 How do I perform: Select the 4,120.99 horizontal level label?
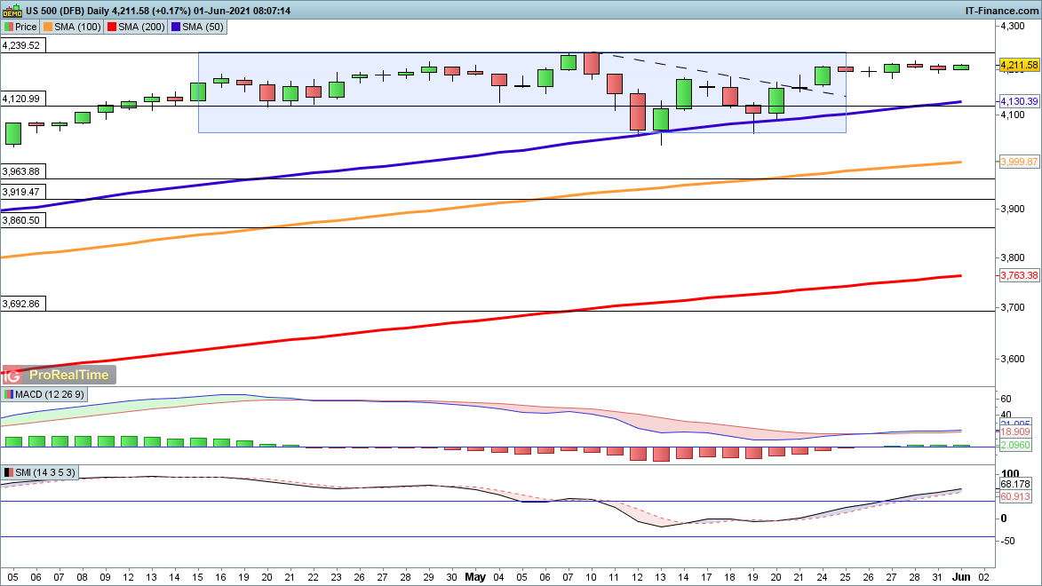[21, 99]
